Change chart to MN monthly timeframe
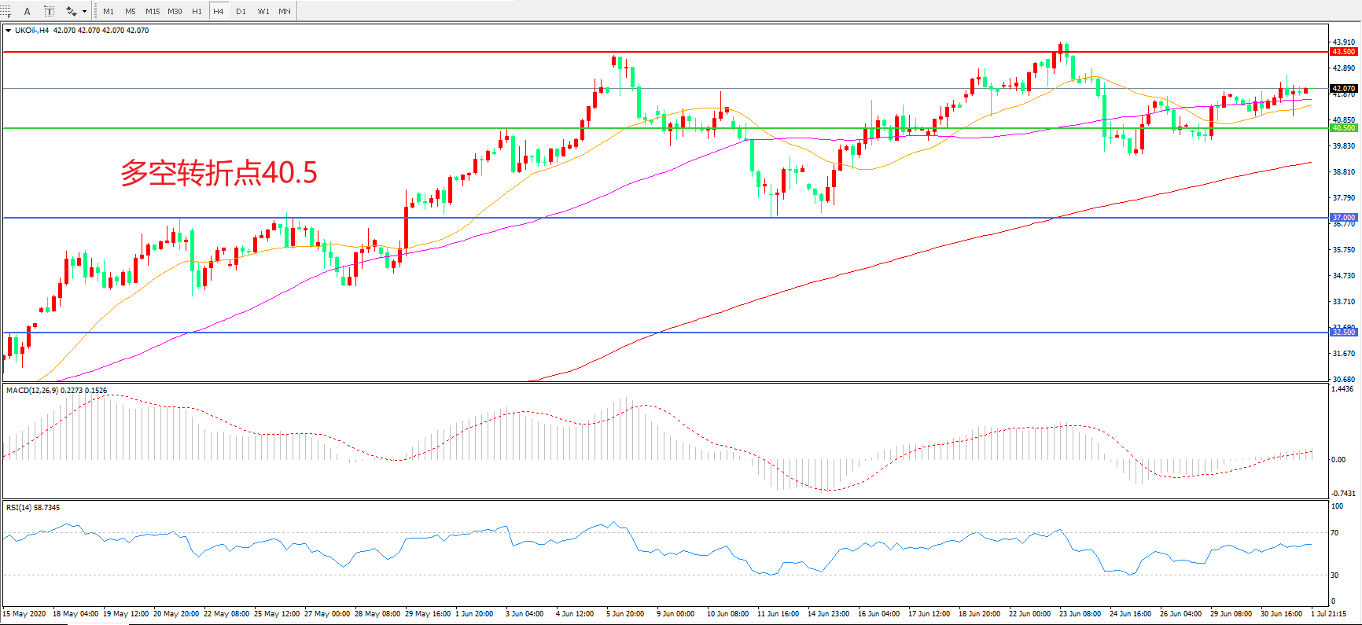 (x=285, y=11)
